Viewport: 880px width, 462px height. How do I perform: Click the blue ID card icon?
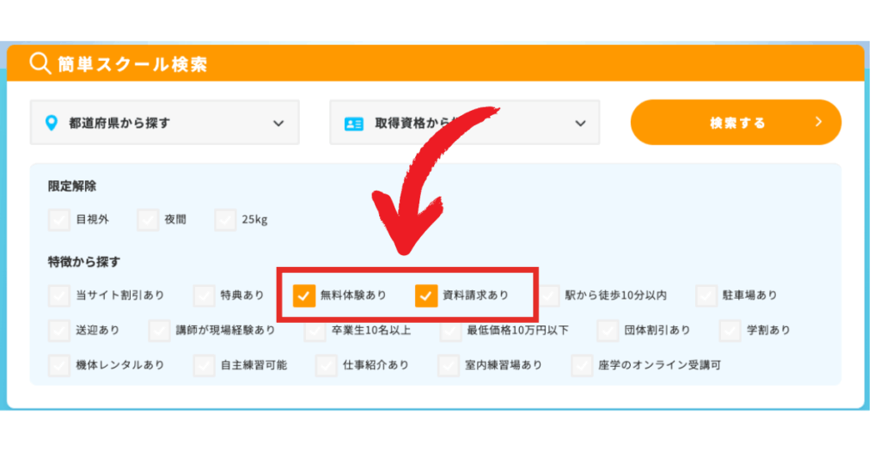[353, 124]
